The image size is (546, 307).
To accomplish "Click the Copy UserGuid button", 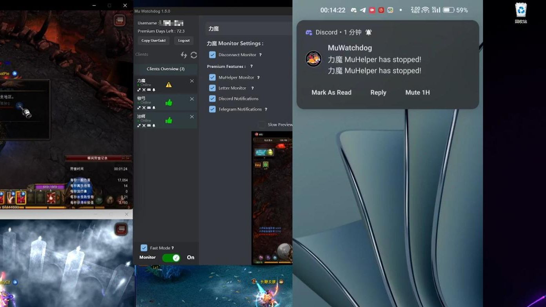I will (x=153, y=40).
